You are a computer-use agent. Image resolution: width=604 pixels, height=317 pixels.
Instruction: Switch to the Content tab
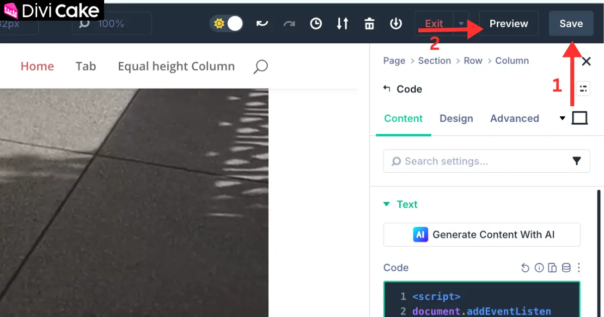click(403, 119)
